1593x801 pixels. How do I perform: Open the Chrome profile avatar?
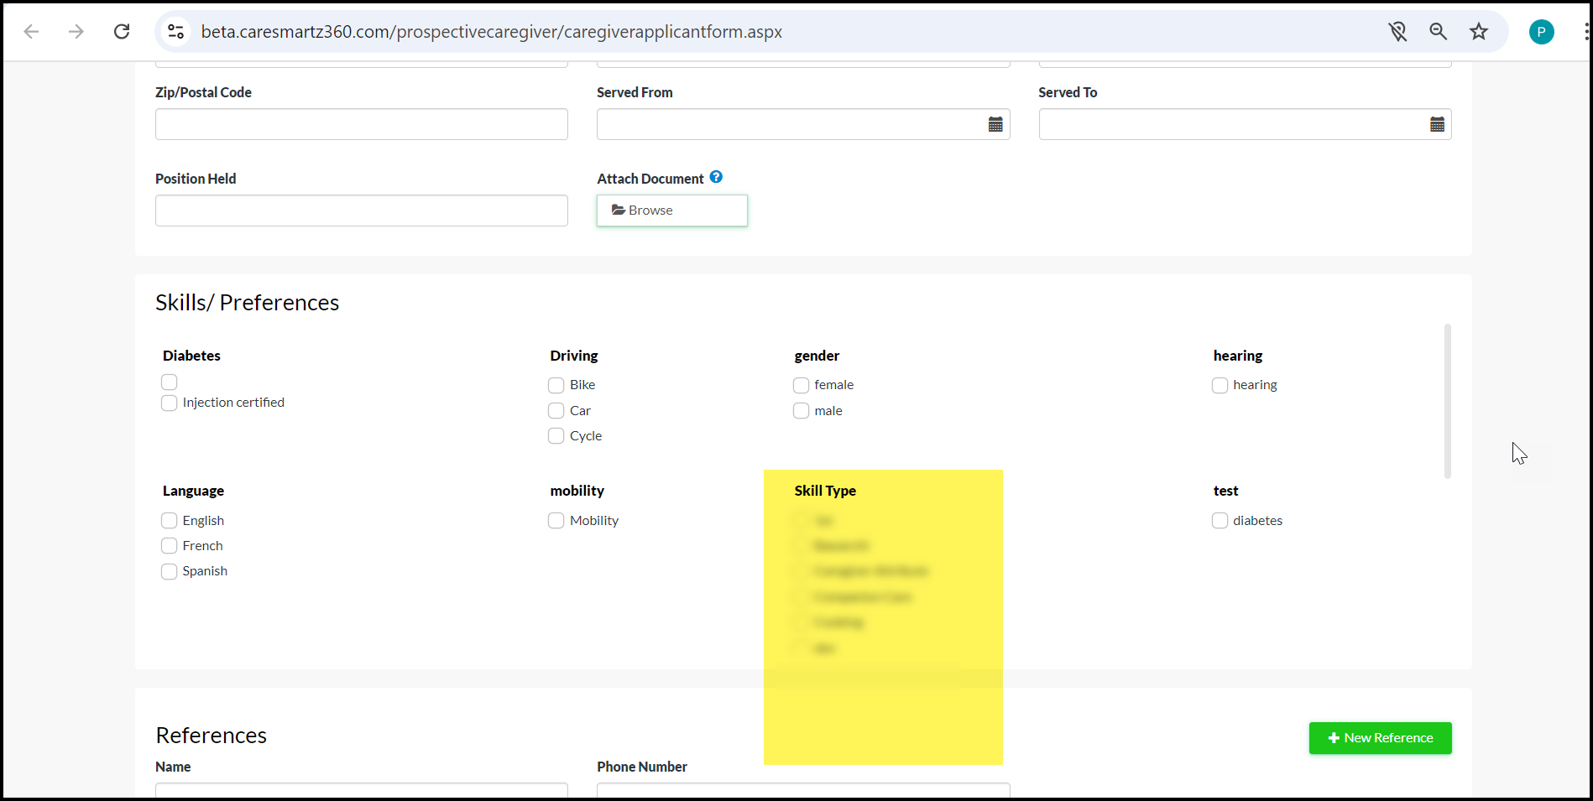(x=1541, y=32)
